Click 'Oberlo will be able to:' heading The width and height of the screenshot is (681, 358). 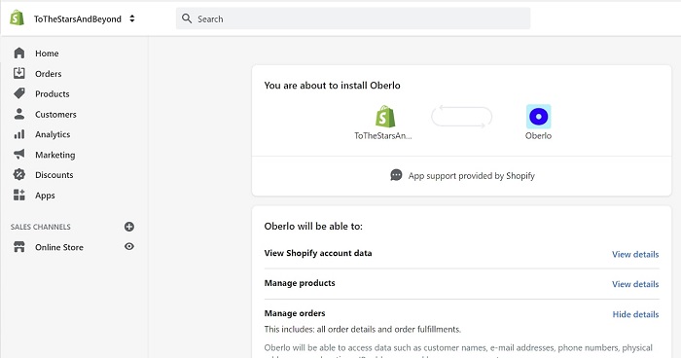(313, 227)
